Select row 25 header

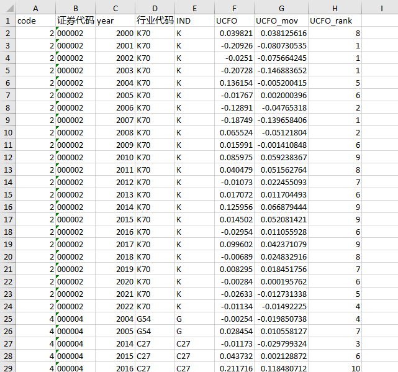8,319
